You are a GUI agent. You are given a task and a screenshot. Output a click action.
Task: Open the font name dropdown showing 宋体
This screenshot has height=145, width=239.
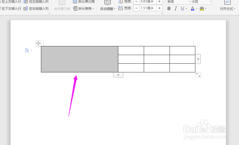click(x=189, y=2)
